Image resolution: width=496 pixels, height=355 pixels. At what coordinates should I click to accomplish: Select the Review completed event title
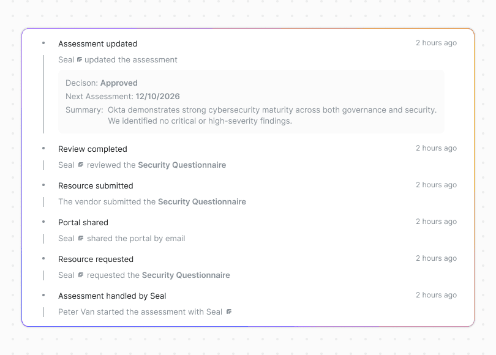click(92, 149)
